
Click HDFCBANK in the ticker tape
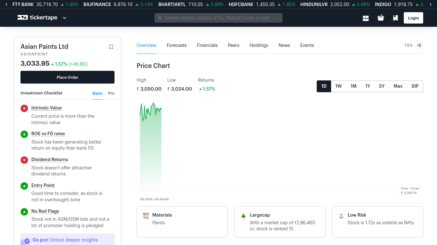point(241,4)
